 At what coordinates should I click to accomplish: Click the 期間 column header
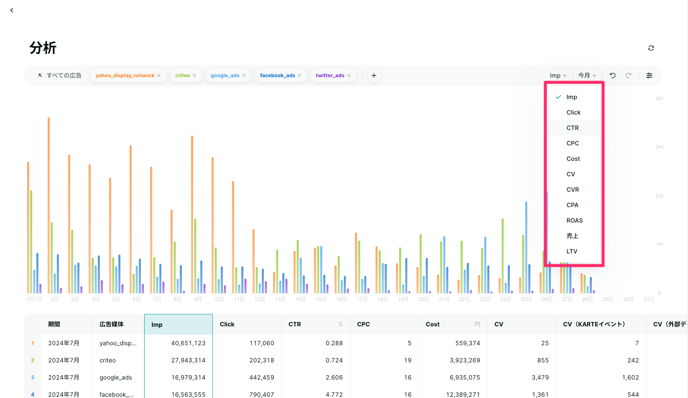point(67,324)
